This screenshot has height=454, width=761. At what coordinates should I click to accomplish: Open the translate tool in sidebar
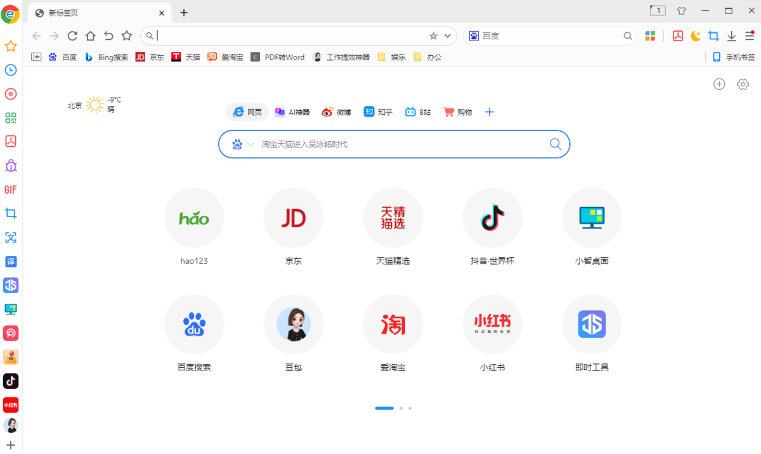click(10, 262)
